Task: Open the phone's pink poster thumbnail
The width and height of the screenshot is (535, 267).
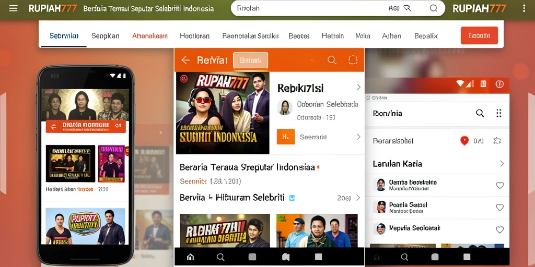Action: coord(111,164)
